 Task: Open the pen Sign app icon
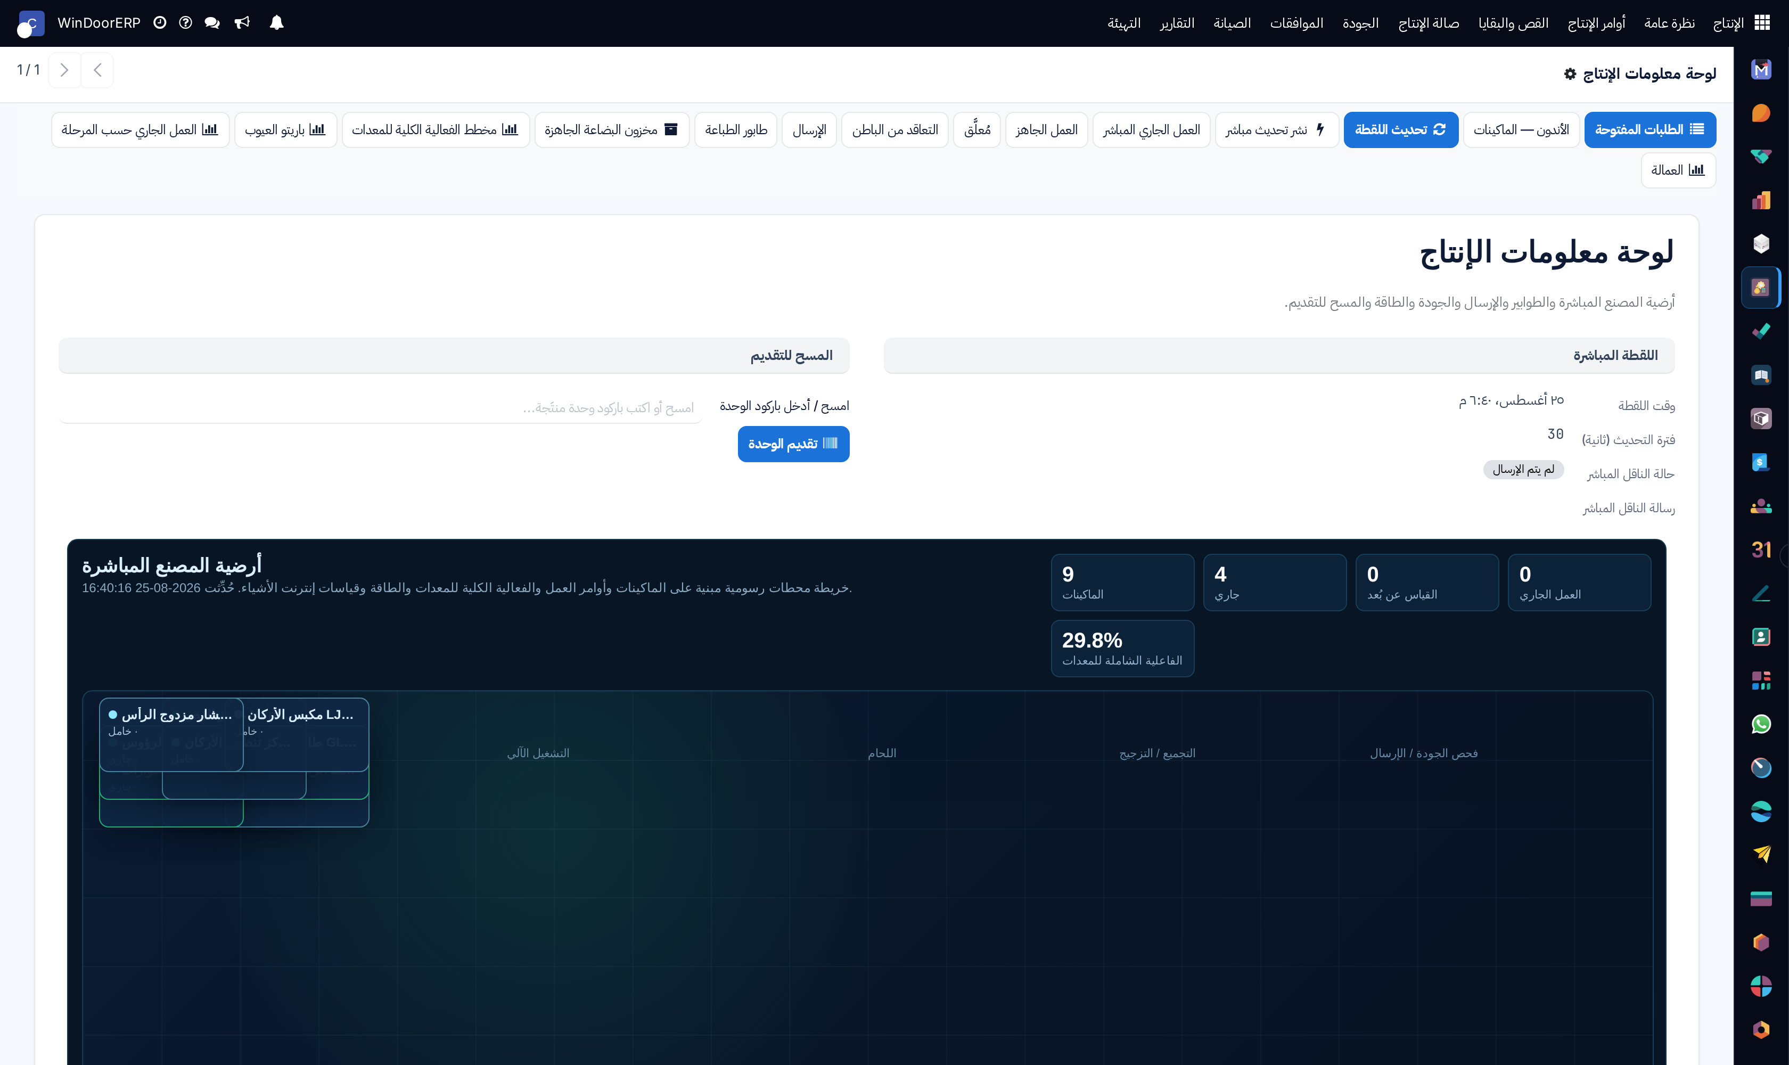[1760, 594]
